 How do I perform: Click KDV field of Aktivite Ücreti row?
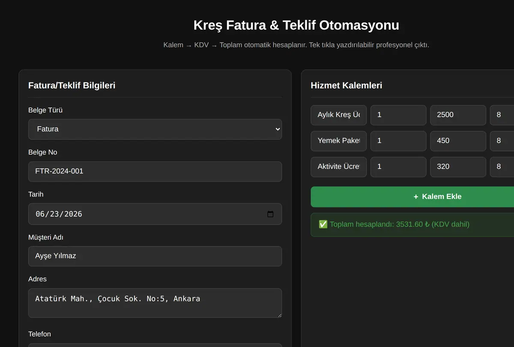click(502, 167)
